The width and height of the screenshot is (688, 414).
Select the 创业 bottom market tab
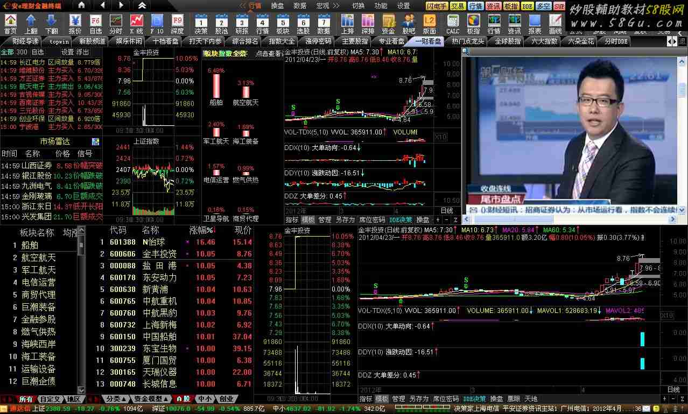tap(227, 399)
